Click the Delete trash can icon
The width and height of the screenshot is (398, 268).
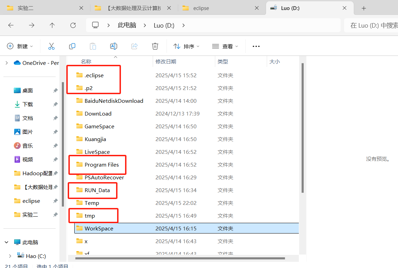click(x=155, y=46)
